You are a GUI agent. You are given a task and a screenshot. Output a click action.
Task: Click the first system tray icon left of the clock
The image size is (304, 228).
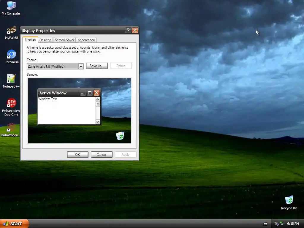point(276,224)
